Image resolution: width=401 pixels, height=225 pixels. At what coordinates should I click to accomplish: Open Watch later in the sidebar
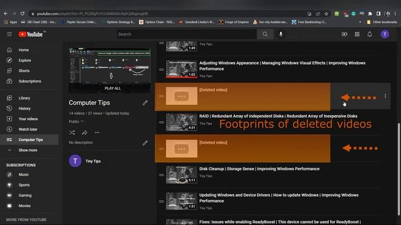[29, 129]
